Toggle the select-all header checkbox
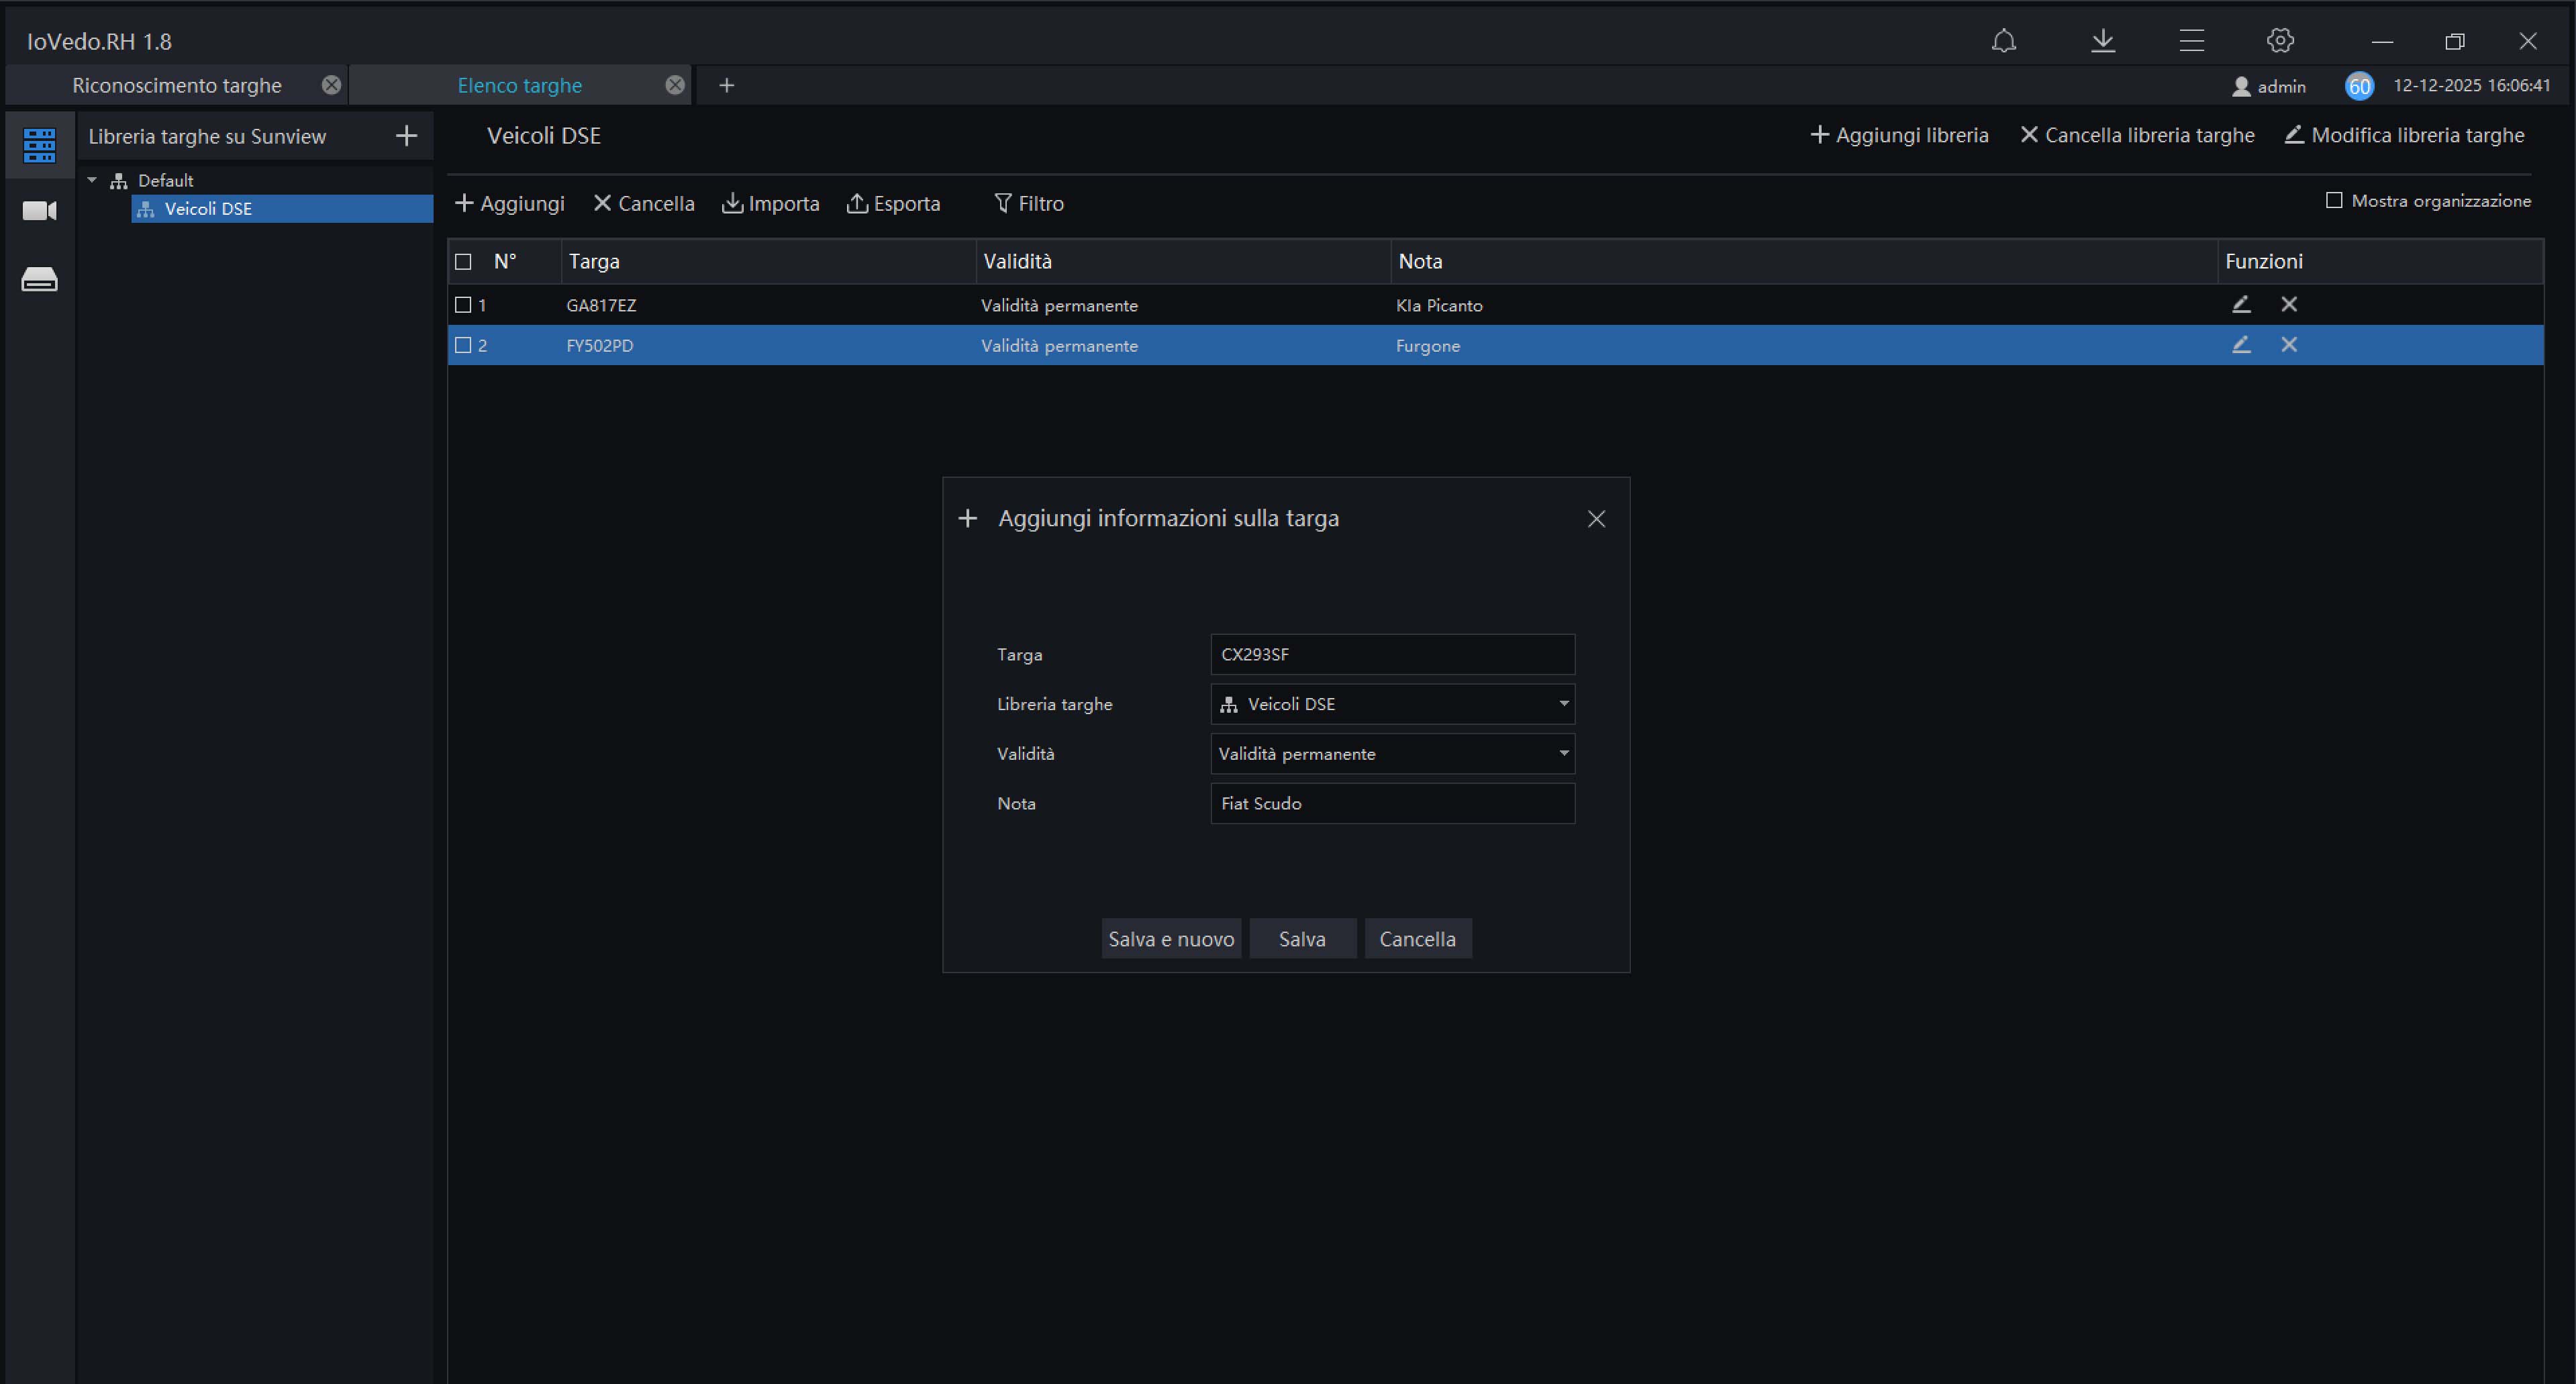2576x1384 pixels. tap(463, 262)
